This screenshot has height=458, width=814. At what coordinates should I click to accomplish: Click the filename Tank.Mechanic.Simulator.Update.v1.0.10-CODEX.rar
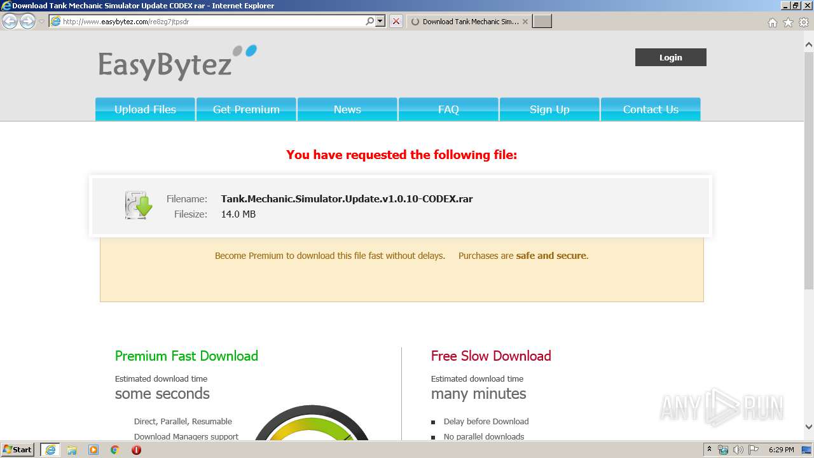tap(347, 199)
